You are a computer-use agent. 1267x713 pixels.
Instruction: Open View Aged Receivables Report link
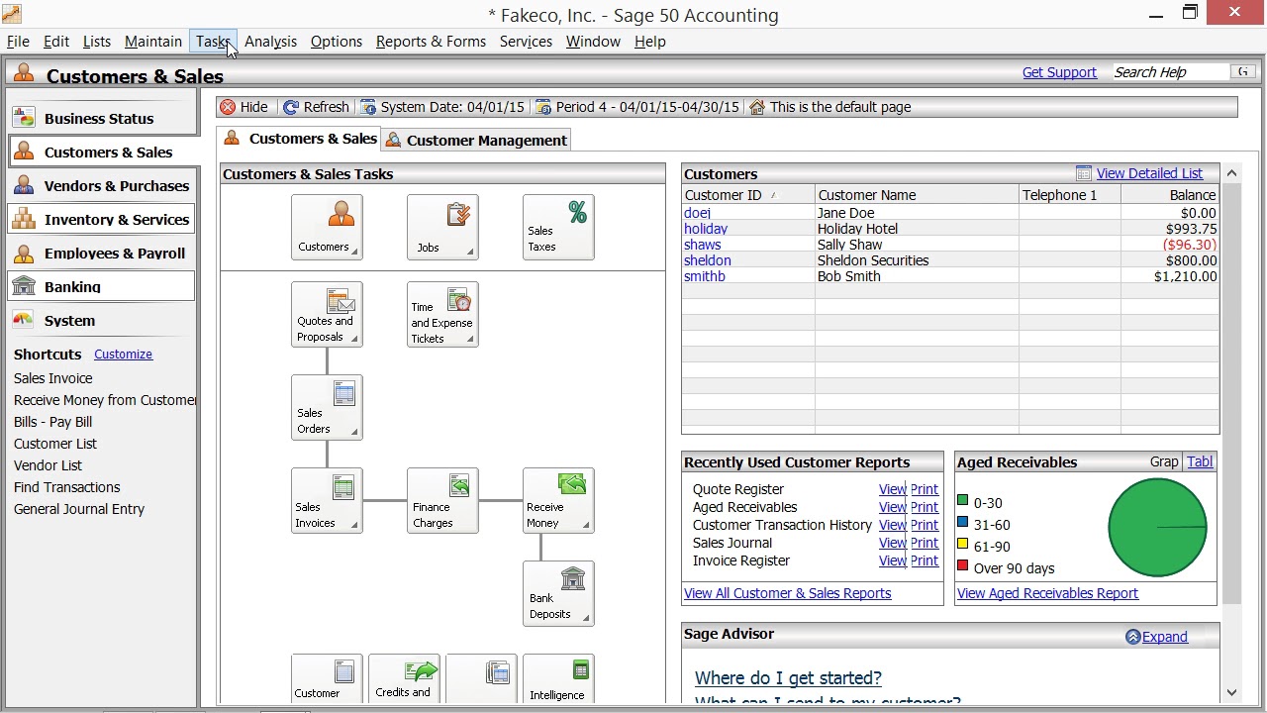1047,593
